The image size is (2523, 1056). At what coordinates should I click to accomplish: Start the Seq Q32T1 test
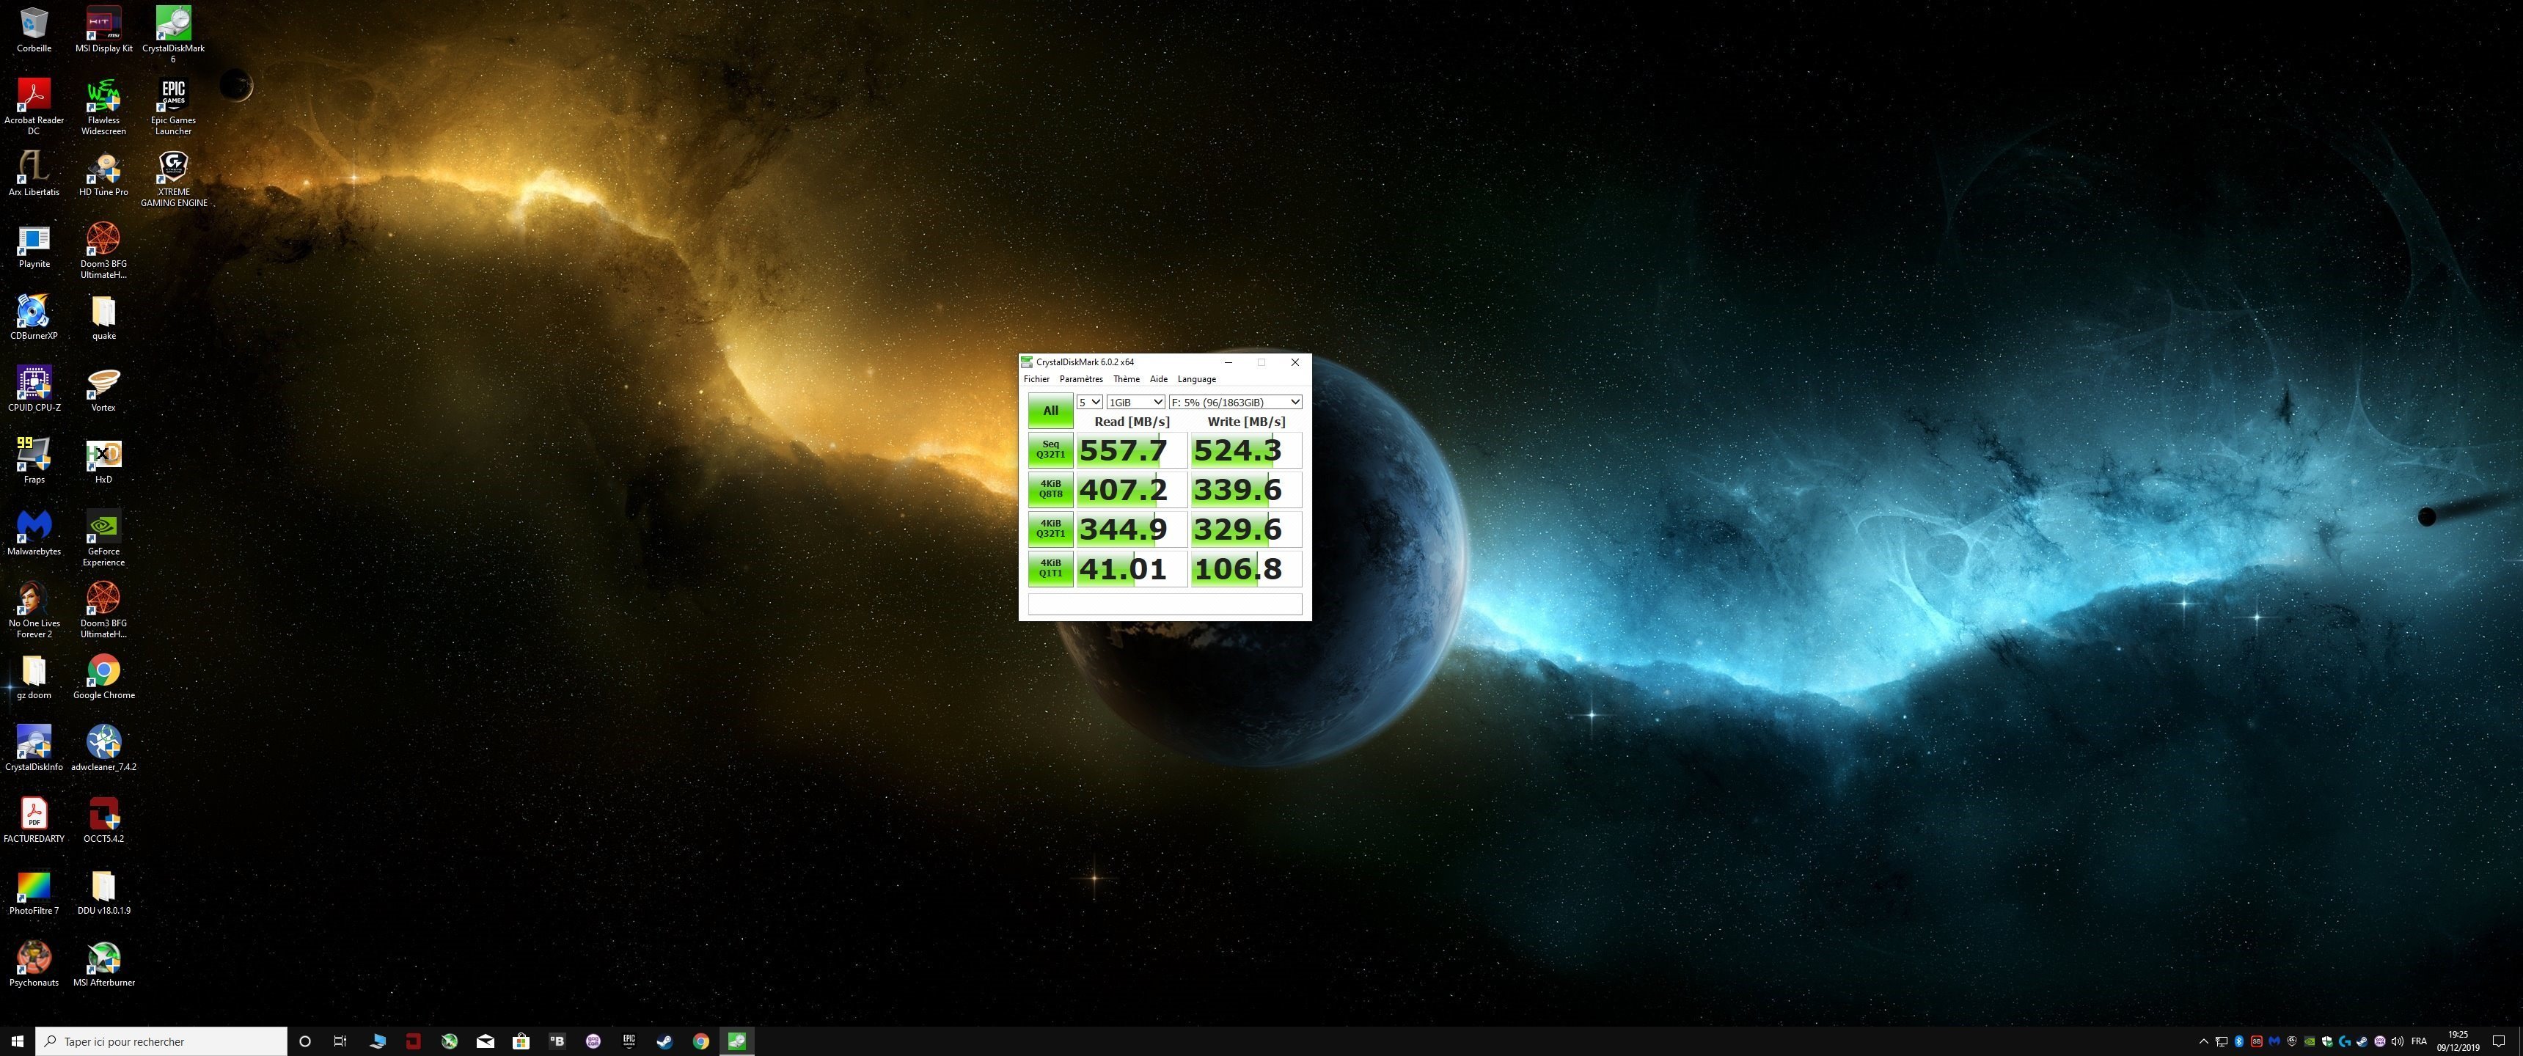1050,450
